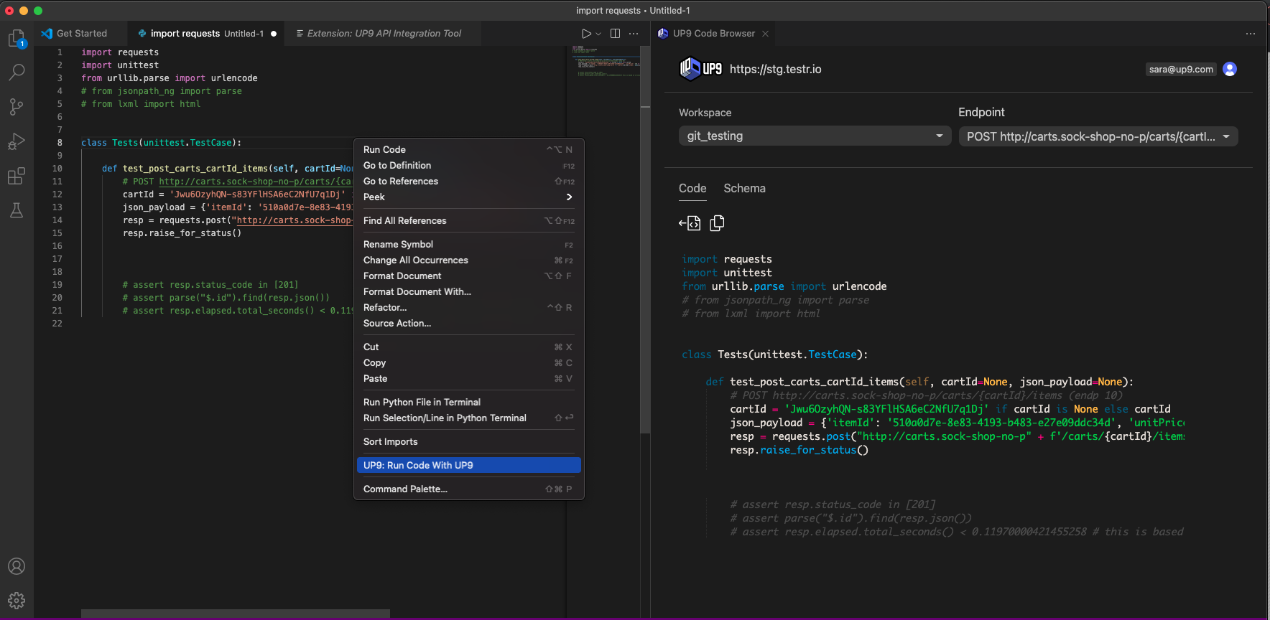Open the Explorer view in activity bar
The width and height of the screenshot is (1270, 620).
point(17,38)
